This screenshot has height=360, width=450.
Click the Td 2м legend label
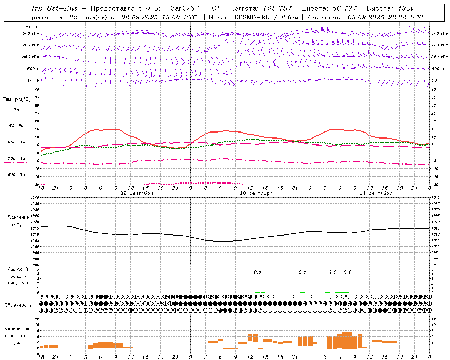[x=17, y=126]
